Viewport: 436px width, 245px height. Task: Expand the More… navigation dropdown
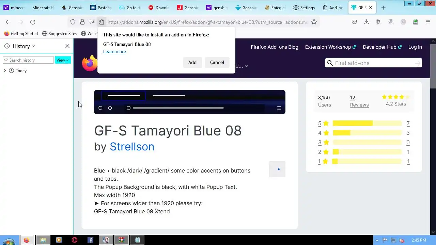point(242,66)
